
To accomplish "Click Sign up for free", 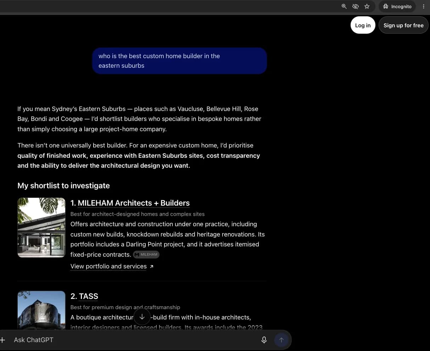I will [403, 25].
